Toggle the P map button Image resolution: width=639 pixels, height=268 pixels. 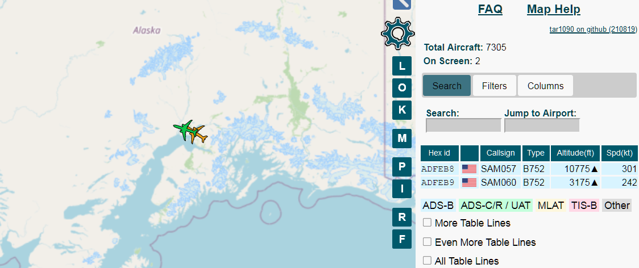click(x=402, y=166)
